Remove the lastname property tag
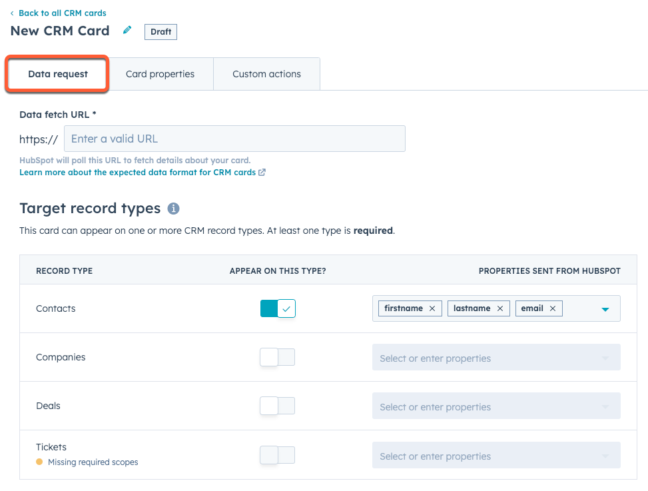The width and height of the screenshot is (648, 491). pos(500,308)
